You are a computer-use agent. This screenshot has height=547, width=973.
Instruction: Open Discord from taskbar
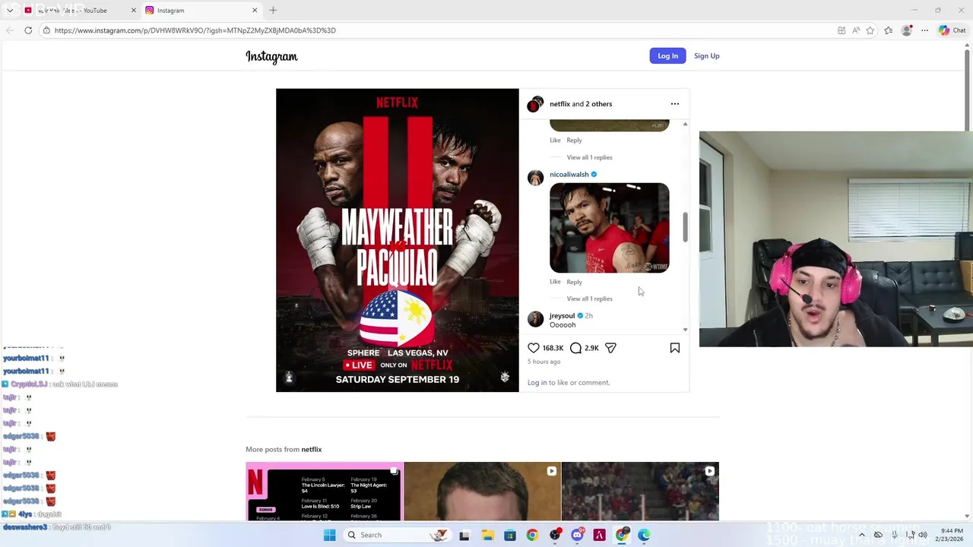pyautogui.click(x=577, y=535)
